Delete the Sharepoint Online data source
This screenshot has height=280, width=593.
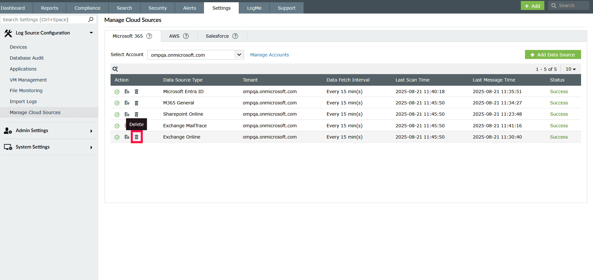136,114
